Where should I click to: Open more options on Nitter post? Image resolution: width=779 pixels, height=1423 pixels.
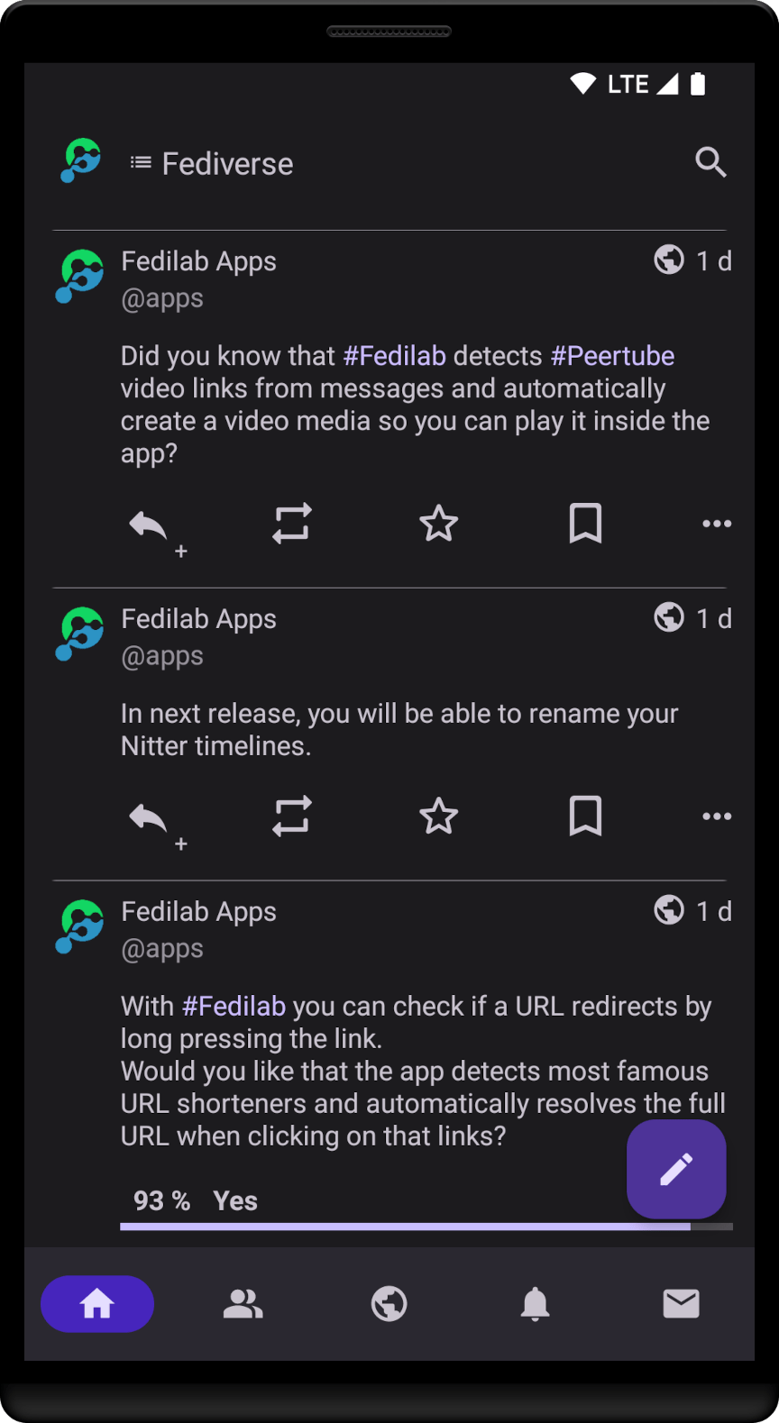click(x=717, y=816)
